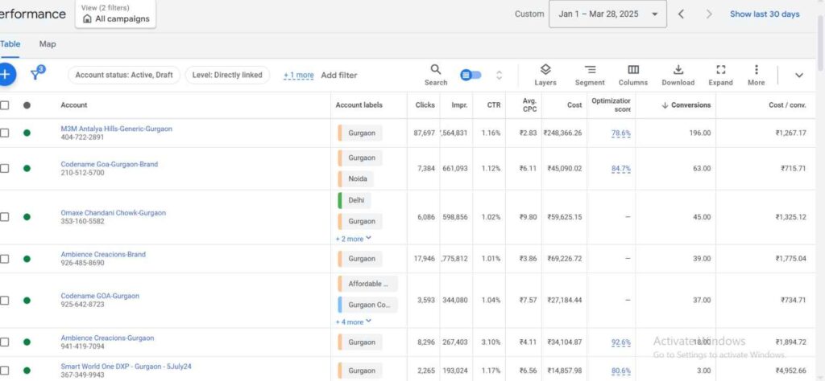Expand '+ 4 more' labels for Codename GOA
Viewport: 825px width, 381px height.
click(354, 322)
